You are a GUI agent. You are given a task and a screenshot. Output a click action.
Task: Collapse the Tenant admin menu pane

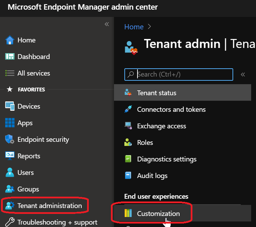click(x=243, y=74)
